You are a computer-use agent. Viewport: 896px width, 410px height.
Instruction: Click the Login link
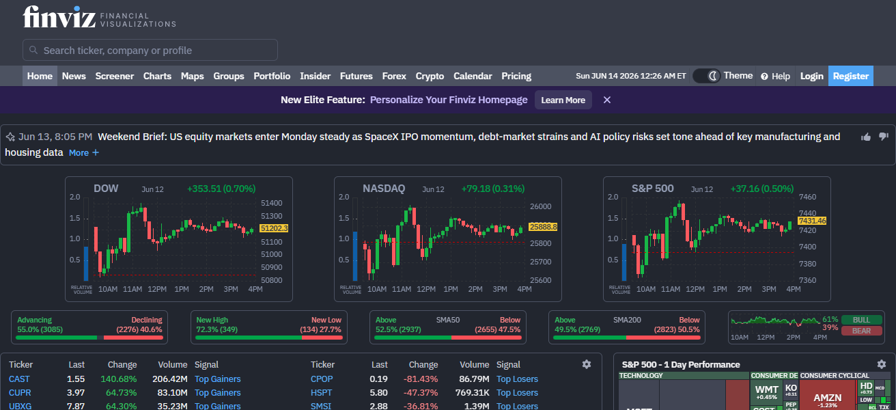(811, 76)
